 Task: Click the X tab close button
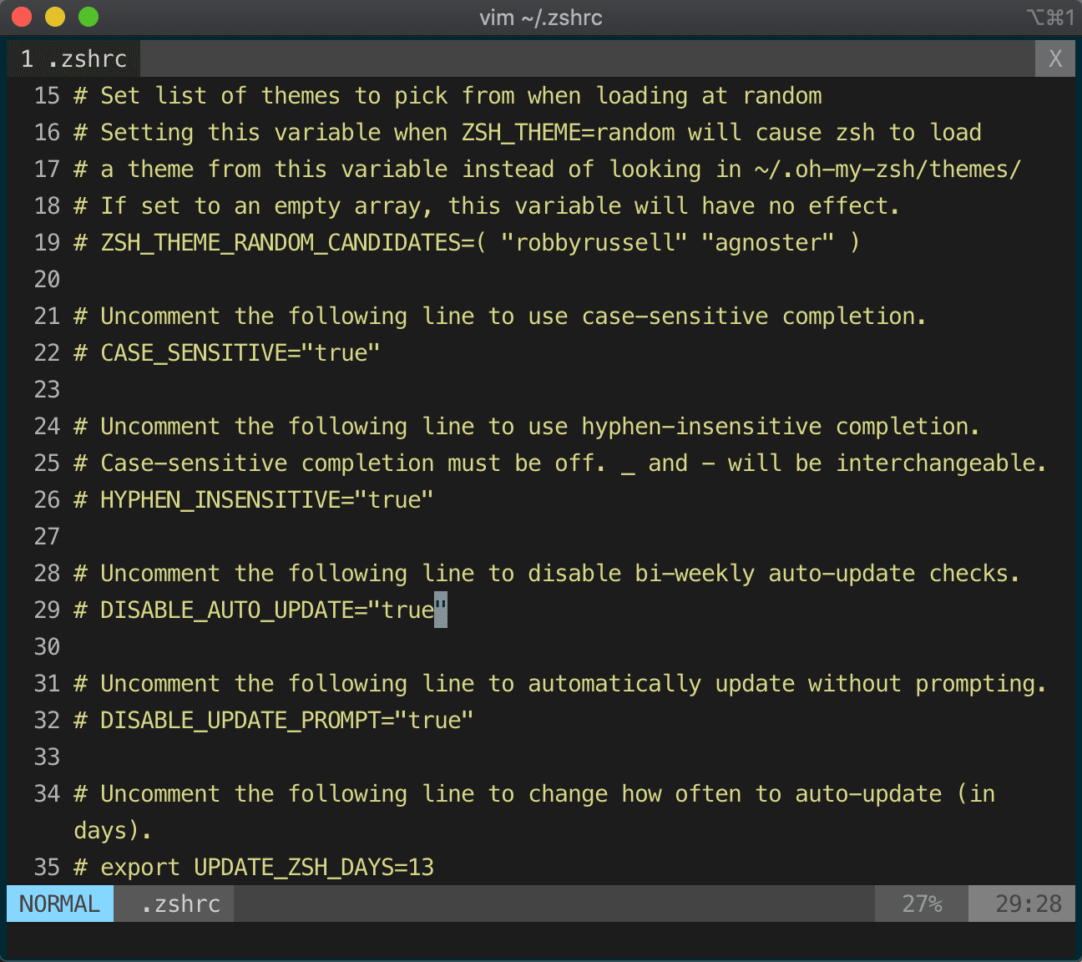point(1055,58)
